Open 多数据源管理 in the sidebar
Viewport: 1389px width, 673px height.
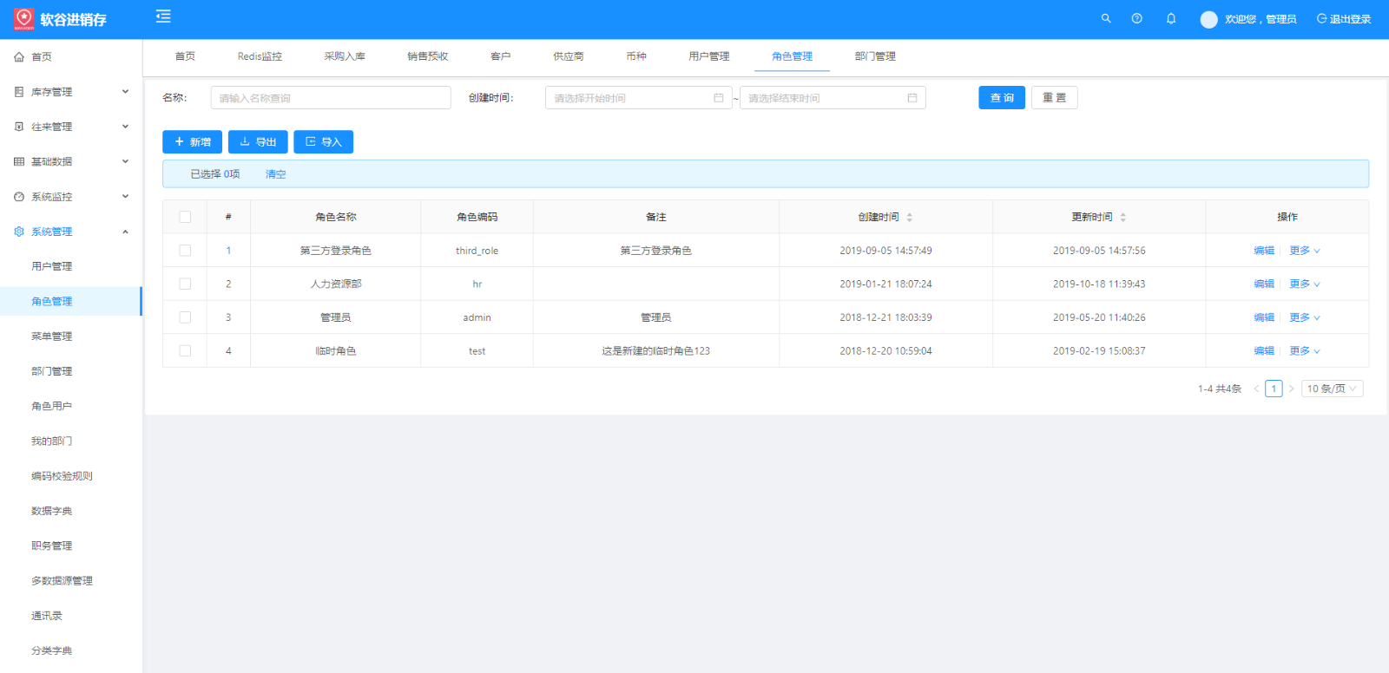62,581
